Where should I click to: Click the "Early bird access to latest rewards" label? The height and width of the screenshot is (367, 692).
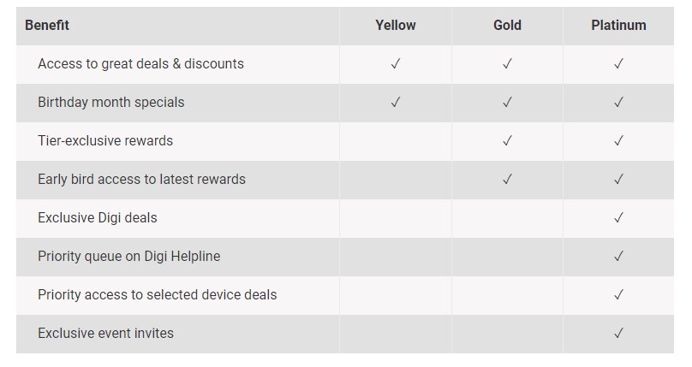(x=141, y=180)
